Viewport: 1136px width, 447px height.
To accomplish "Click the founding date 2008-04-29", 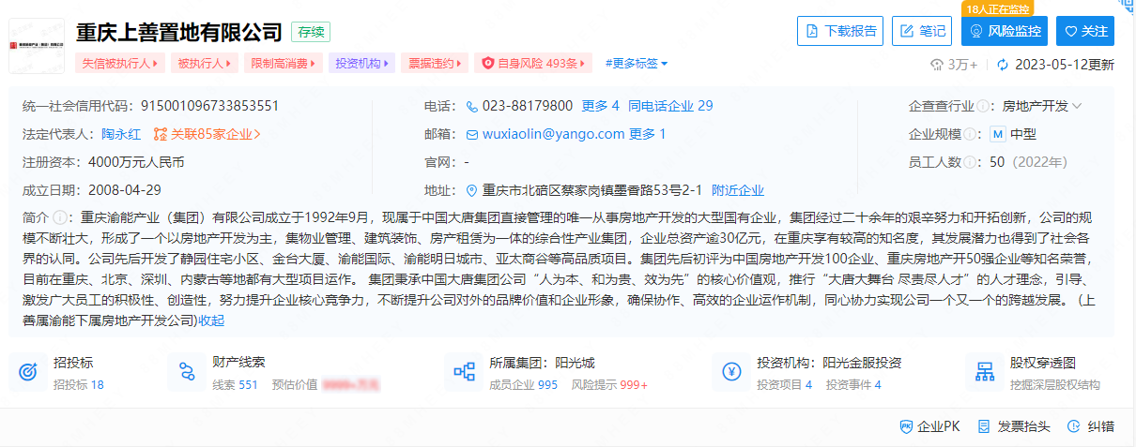I will pyautogui.click(x=125, y=190).
